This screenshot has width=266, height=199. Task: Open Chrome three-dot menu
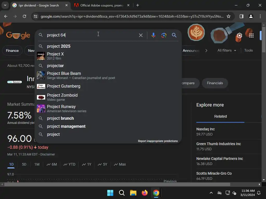[260, 16]
